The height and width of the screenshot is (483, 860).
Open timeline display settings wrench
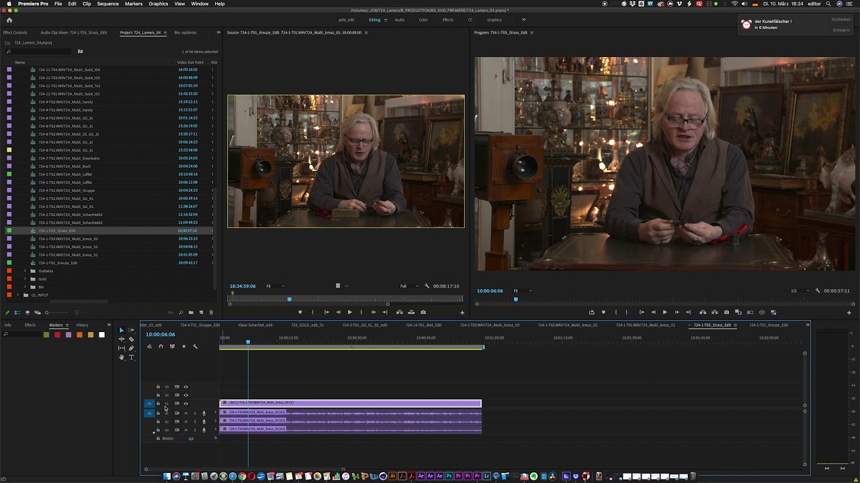[x=195, y=346]
